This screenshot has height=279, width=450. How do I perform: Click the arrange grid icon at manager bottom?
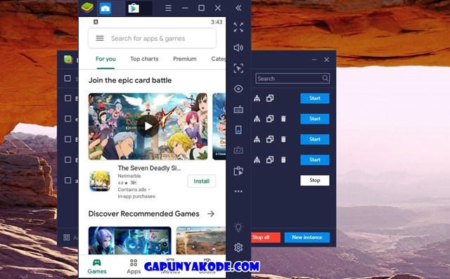click(67, 237)
